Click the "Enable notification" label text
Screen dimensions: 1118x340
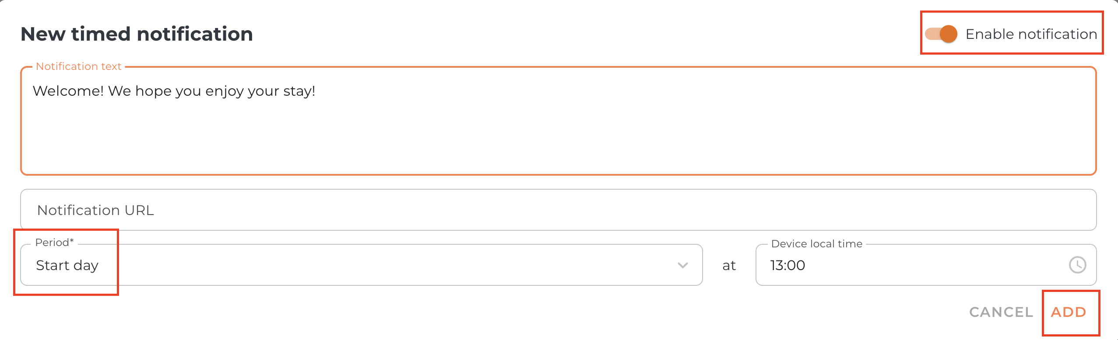point(1031,34)
